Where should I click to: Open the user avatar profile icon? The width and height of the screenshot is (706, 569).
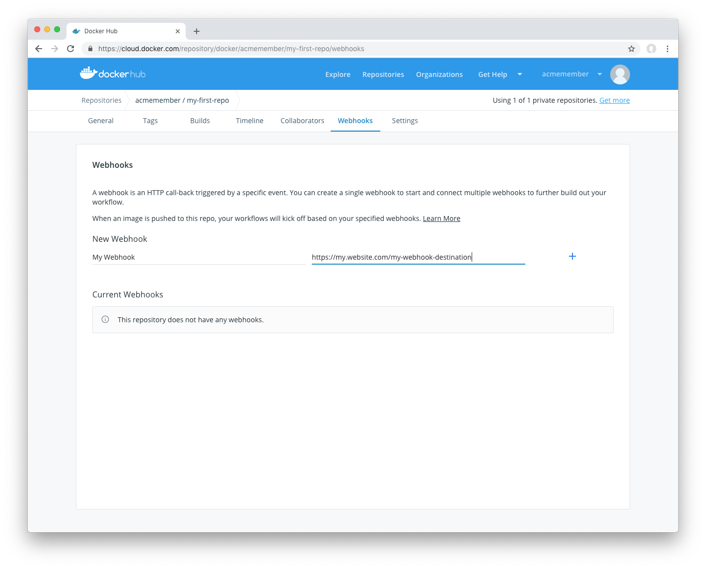(620, 74)
